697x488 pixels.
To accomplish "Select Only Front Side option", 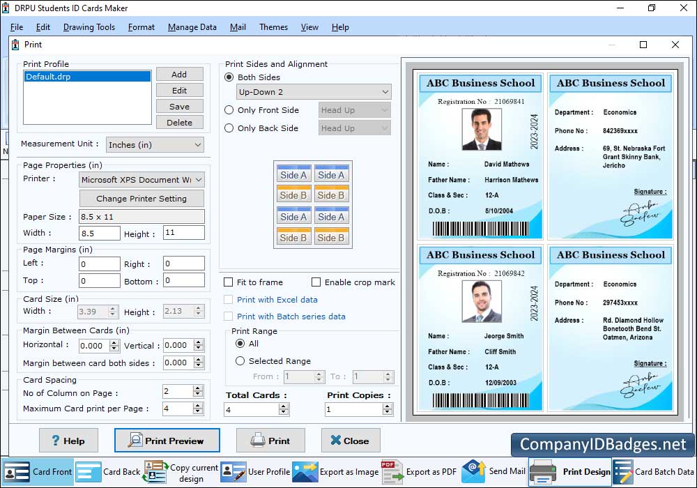I will tap(229, 109).
